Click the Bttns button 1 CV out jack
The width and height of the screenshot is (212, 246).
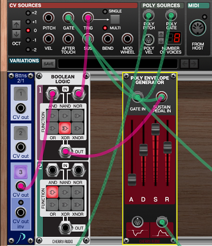[21, 108]
